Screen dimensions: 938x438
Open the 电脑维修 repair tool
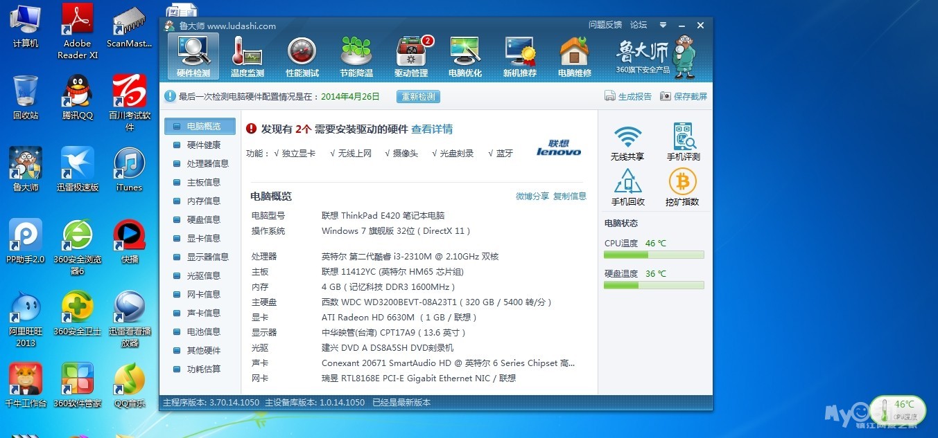(573, 54)
